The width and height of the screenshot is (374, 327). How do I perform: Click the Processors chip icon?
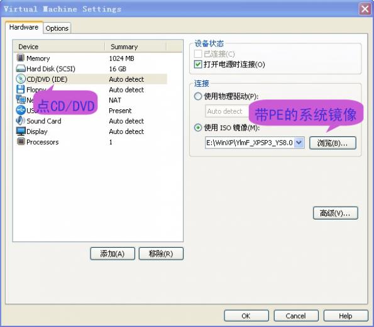tap(21, 141)
